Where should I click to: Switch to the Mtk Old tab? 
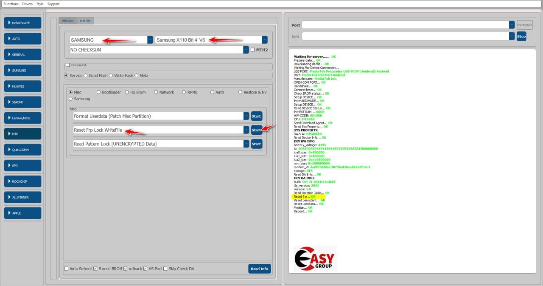coord(85,21)
